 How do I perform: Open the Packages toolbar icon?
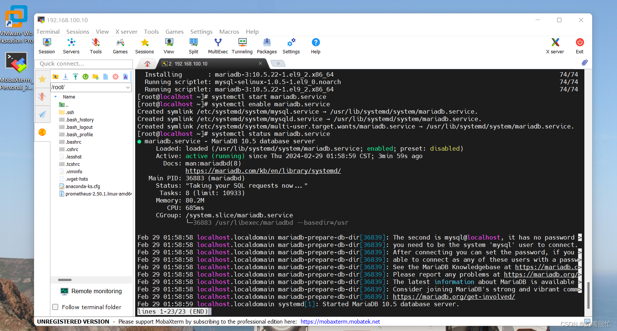pos(267,46)
